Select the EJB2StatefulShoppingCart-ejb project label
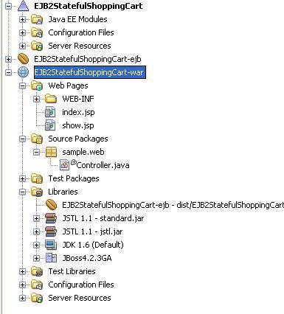Viewport: 284px width, 314px height. pos(88,59)
